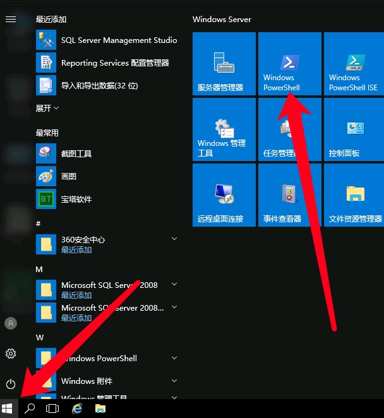Screen dimensions: 384x418
Task: Click the 最近添加 section header
Action: point(51,19)
